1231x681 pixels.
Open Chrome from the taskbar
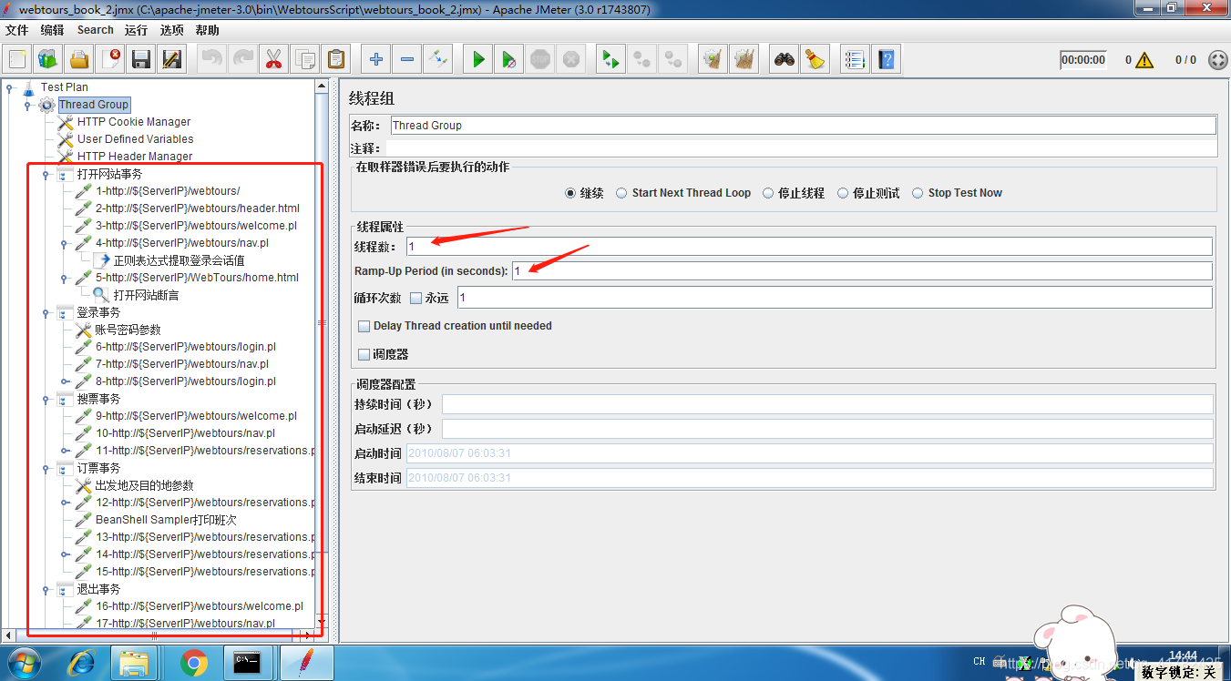(x=193, y=664)
